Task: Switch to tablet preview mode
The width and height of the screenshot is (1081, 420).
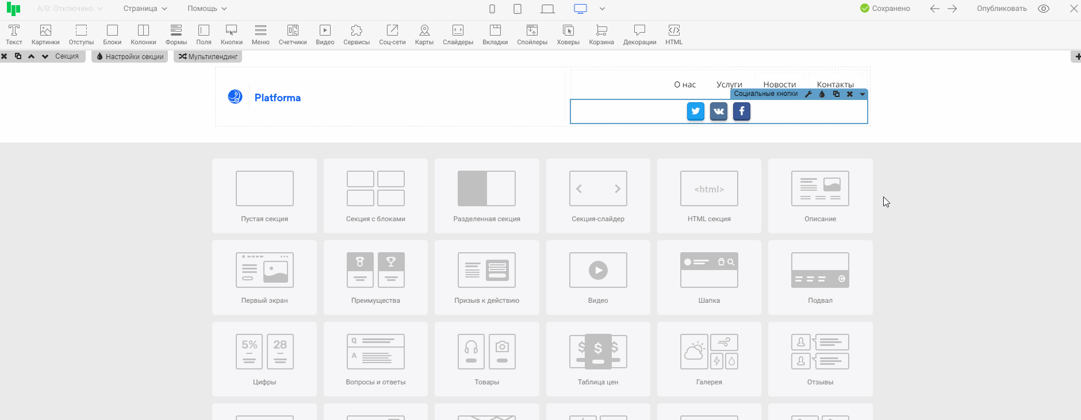Action: pyautogui.click(x=517, y=9)
